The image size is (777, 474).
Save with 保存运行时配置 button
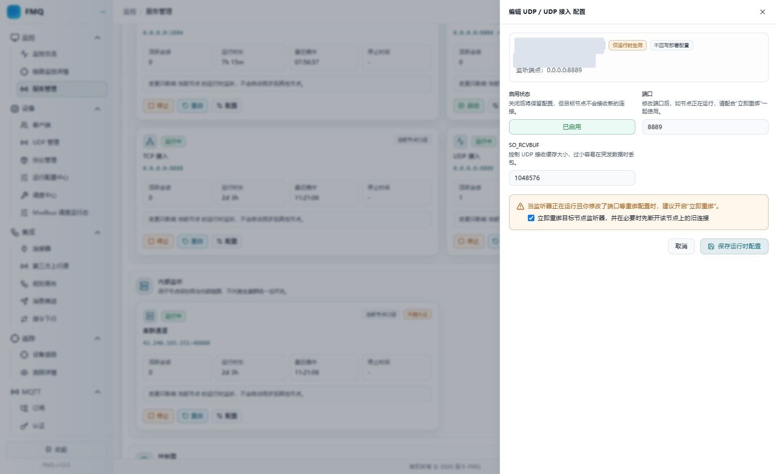[x=734, y=246]
